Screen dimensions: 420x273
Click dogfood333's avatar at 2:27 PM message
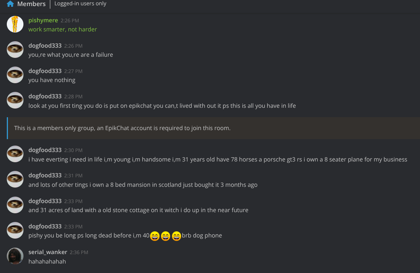point(15,75)
